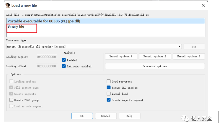Disable the Create imports segment checkbox
Image resolution: width=219 pixels, height=128 pixels.
[109, 100]
